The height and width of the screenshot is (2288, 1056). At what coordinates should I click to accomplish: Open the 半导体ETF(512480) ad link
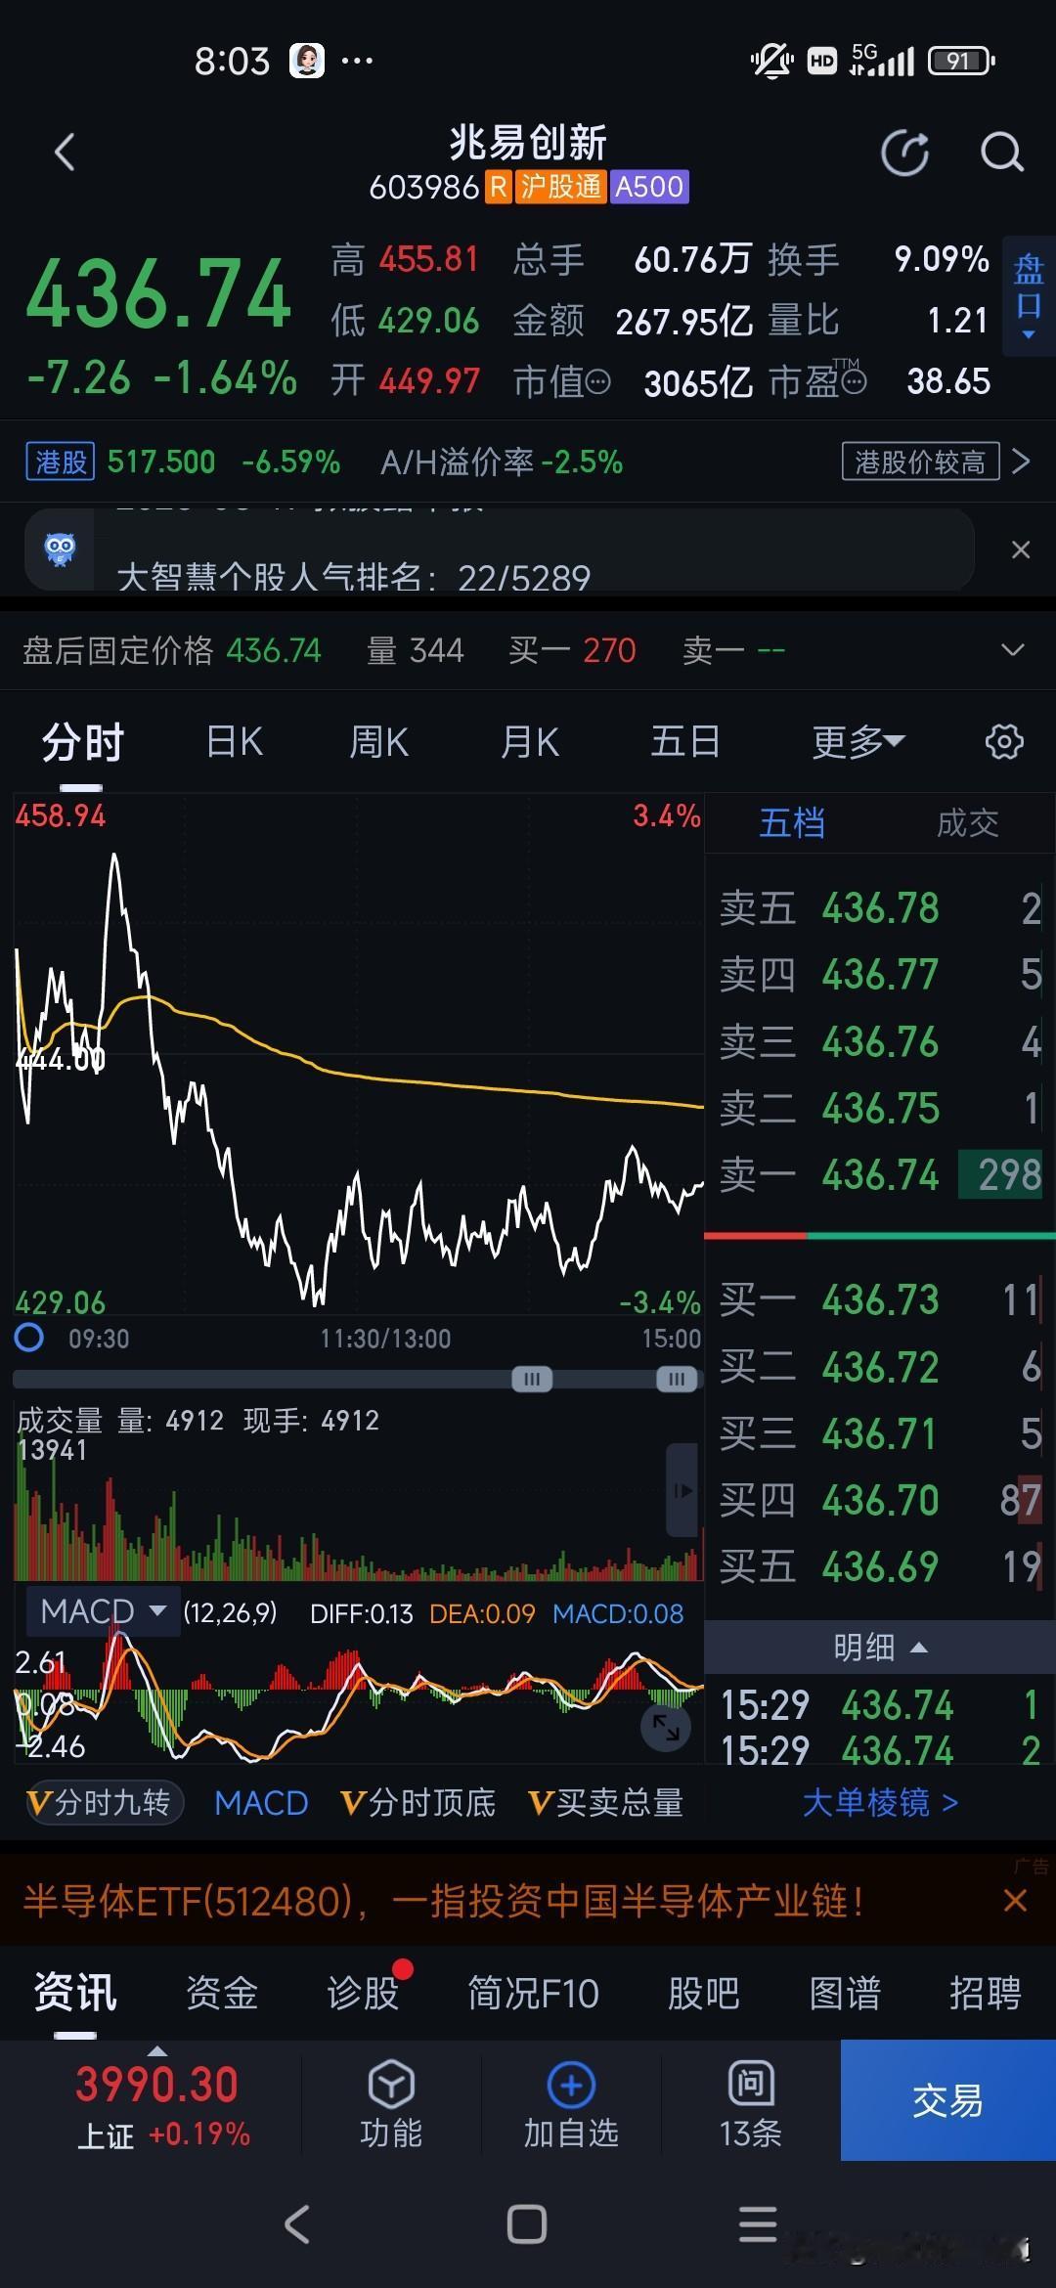click(x=444, y=1901)
